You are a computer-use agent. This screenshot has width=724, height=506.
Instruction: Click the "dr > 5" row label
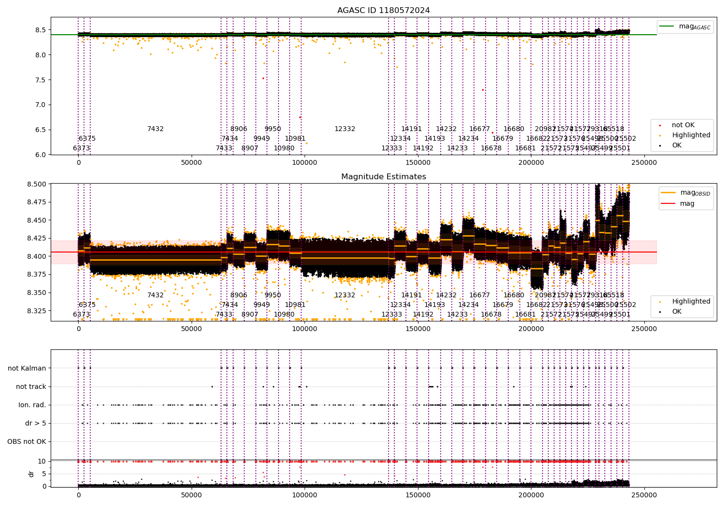coord(36,424)
